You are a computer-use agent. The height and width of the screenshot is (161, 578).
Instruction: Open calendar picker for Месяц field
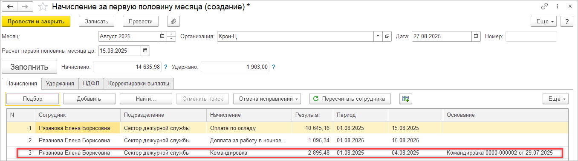click(162, 37)
